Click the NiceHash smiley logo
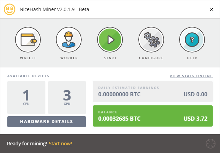 coord(9,9)
